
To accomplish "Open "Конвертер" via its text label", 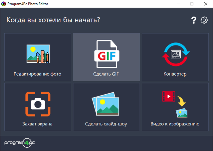I will point(175,74).
